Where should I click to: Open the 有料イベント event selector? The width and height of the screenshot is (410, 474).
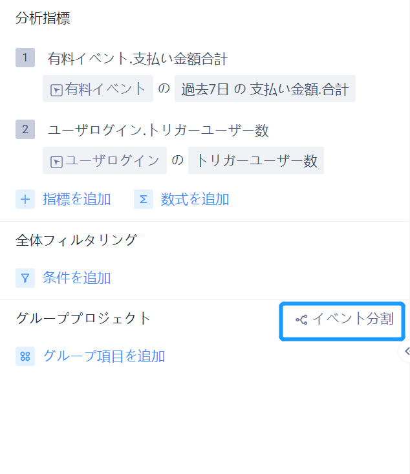point(98,89)
